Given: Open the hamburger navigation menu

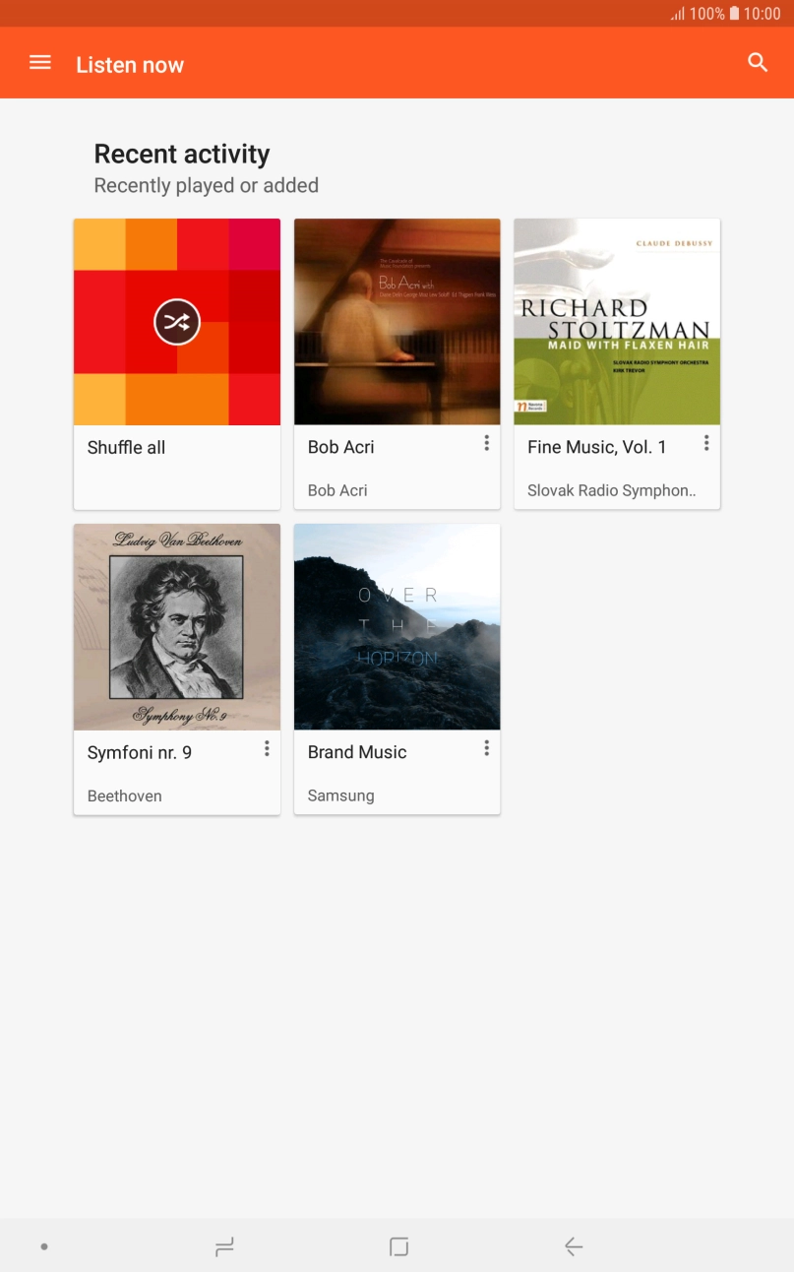Looking at the screenshot, I should [x=40, y=63].
